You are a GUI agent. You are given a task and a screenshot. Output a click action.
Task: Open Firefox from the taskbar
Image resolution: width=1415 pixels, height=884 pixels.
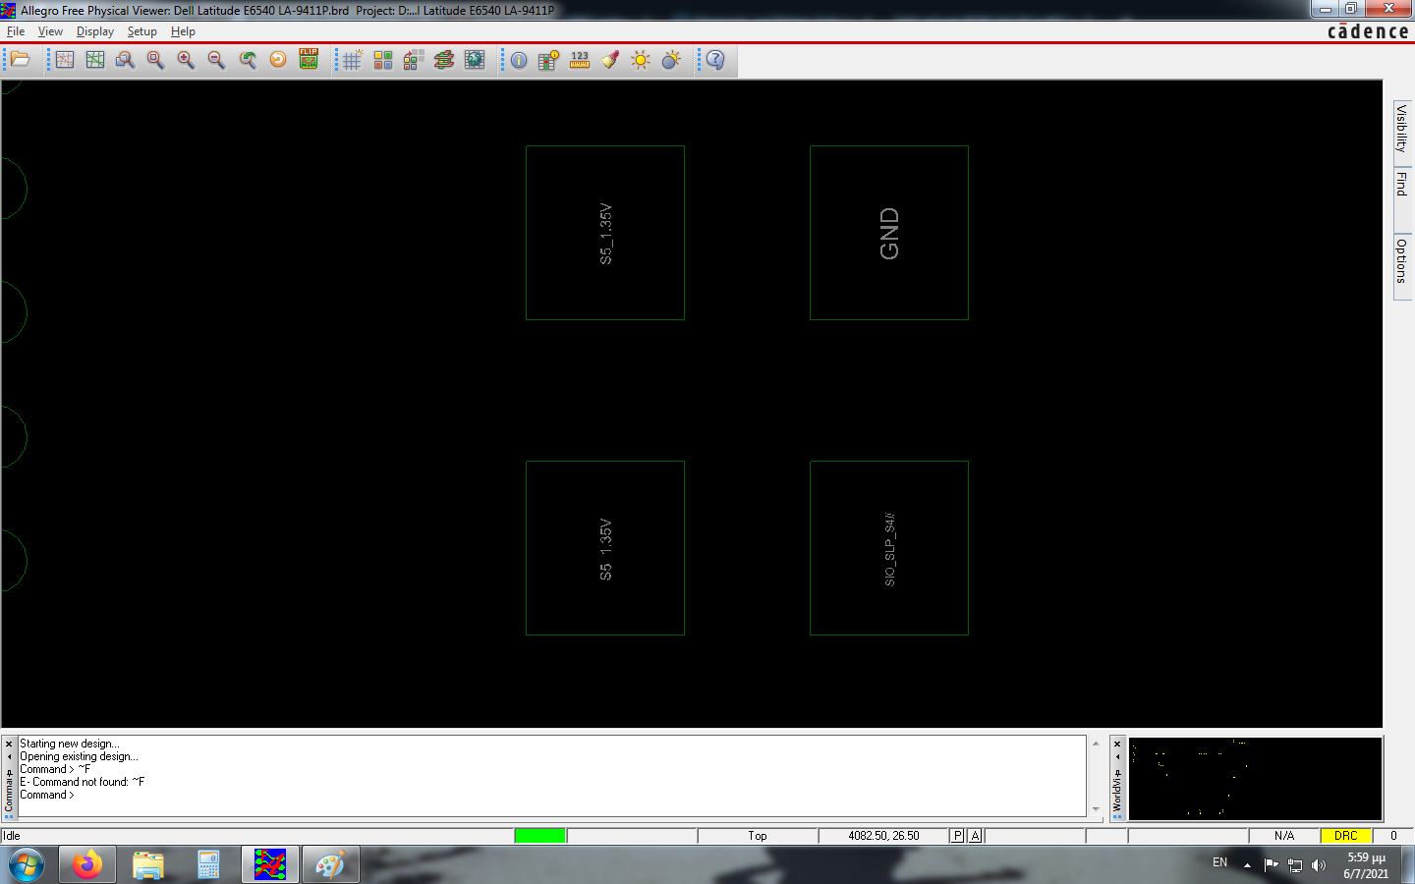[86, 865]
